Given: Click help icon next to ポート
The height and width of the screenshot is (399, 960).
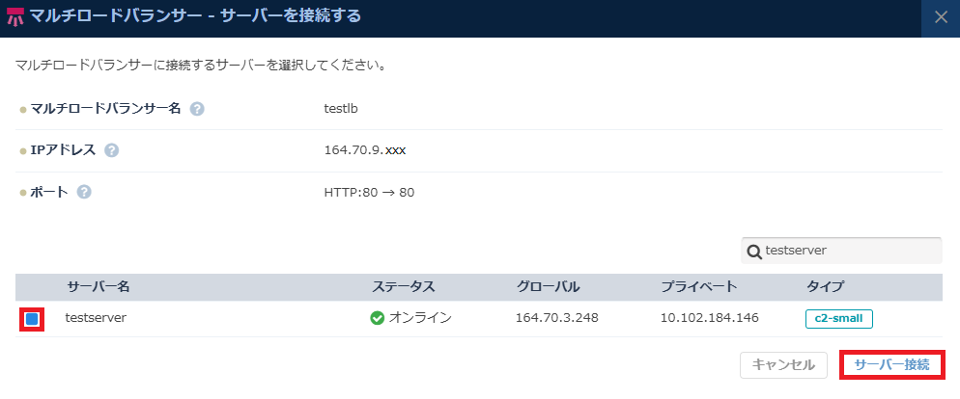Looking at the screenshot, I should tap(84, 192).
